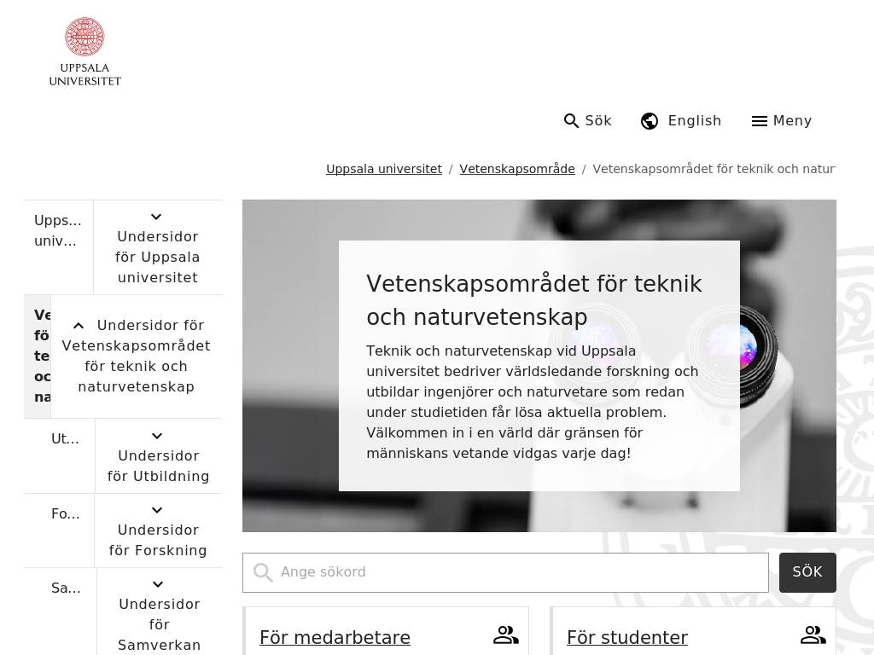The height and width of the screenshot is (655, 874).
Task: Click the people icon beside För medarbetare
Action: coord(505,635)
